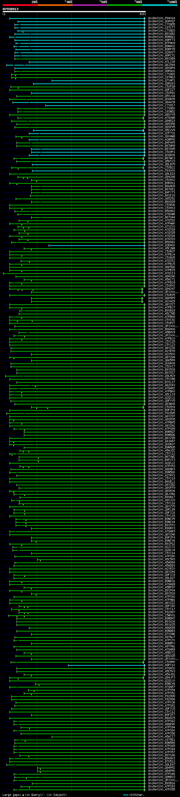The image size is (180, 797).
Task: Click UniRef100_Q84PM2 label
Action: coord(161,768)
